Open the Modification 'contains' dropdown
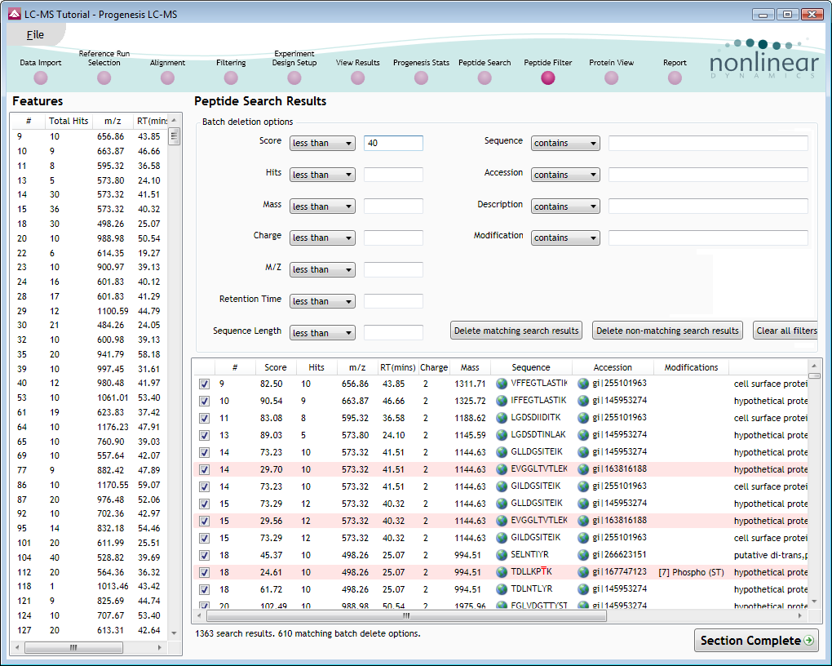This screenshot has height=666, width=832. click(x=565, y=238)
